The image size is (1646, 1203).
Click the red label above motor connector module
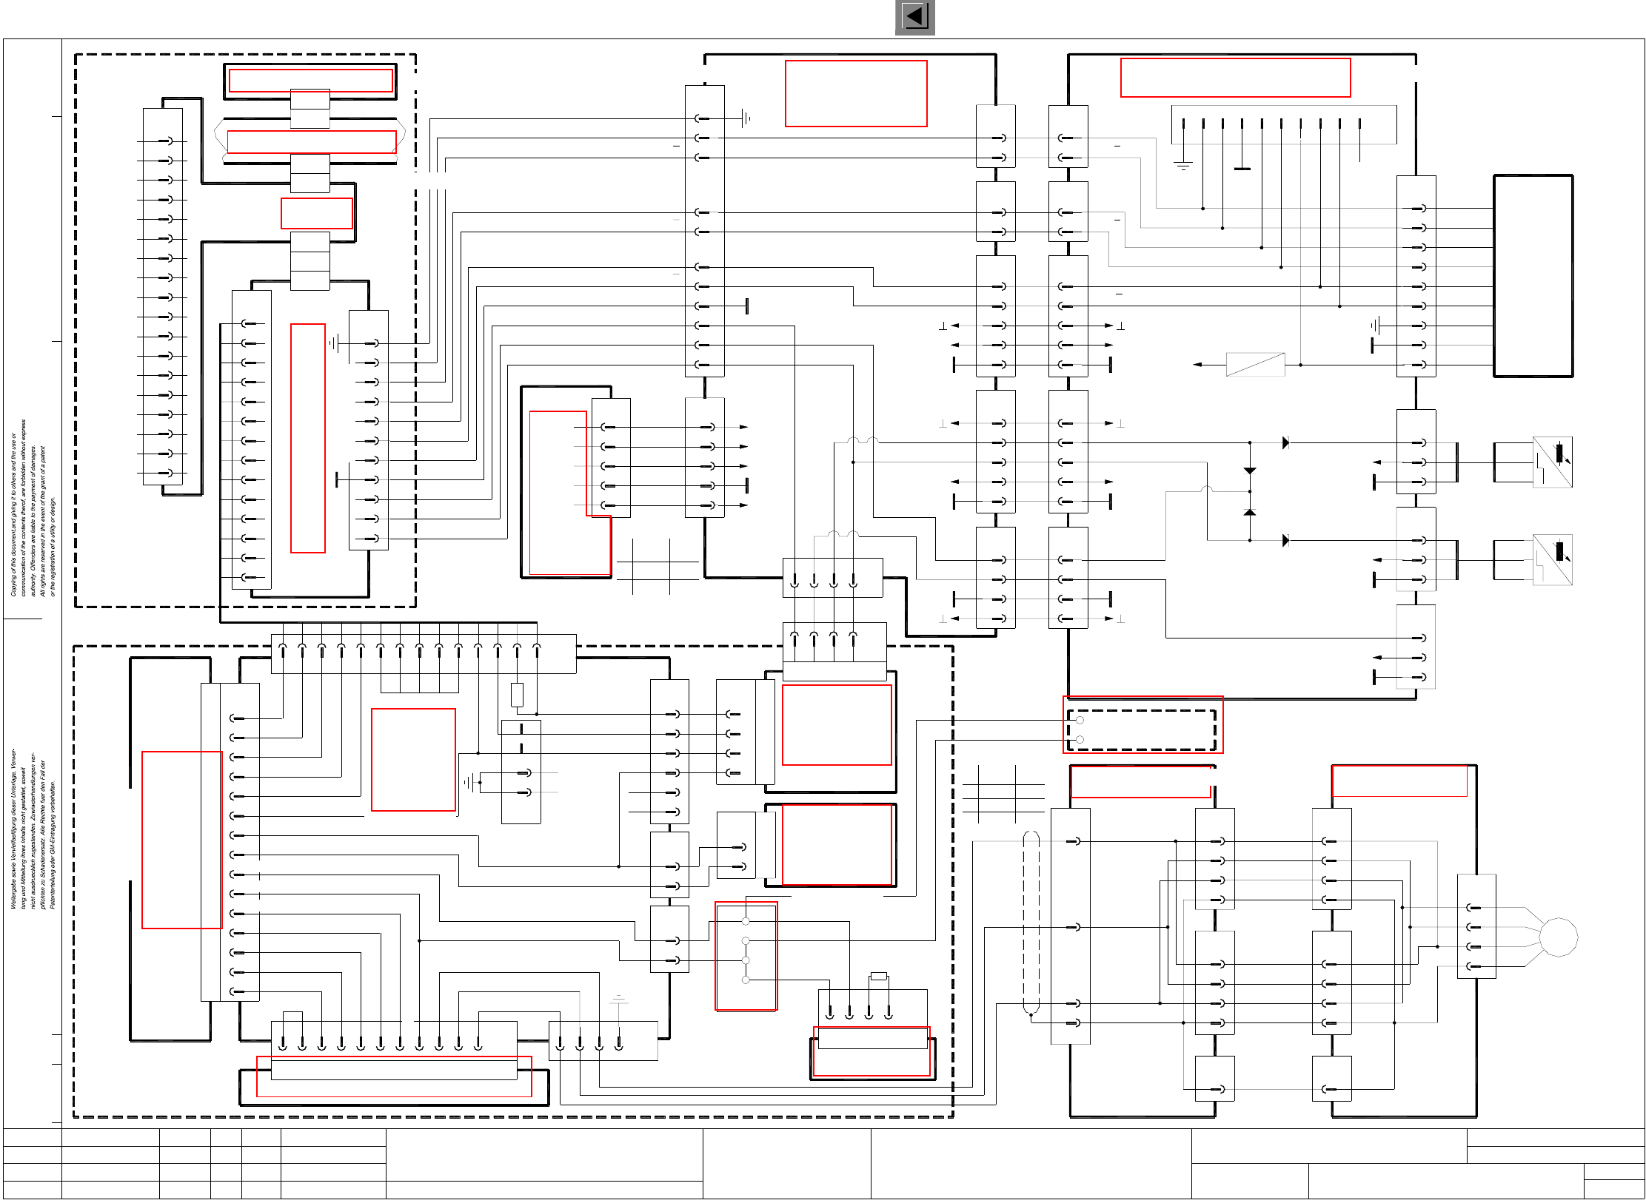1399,781
